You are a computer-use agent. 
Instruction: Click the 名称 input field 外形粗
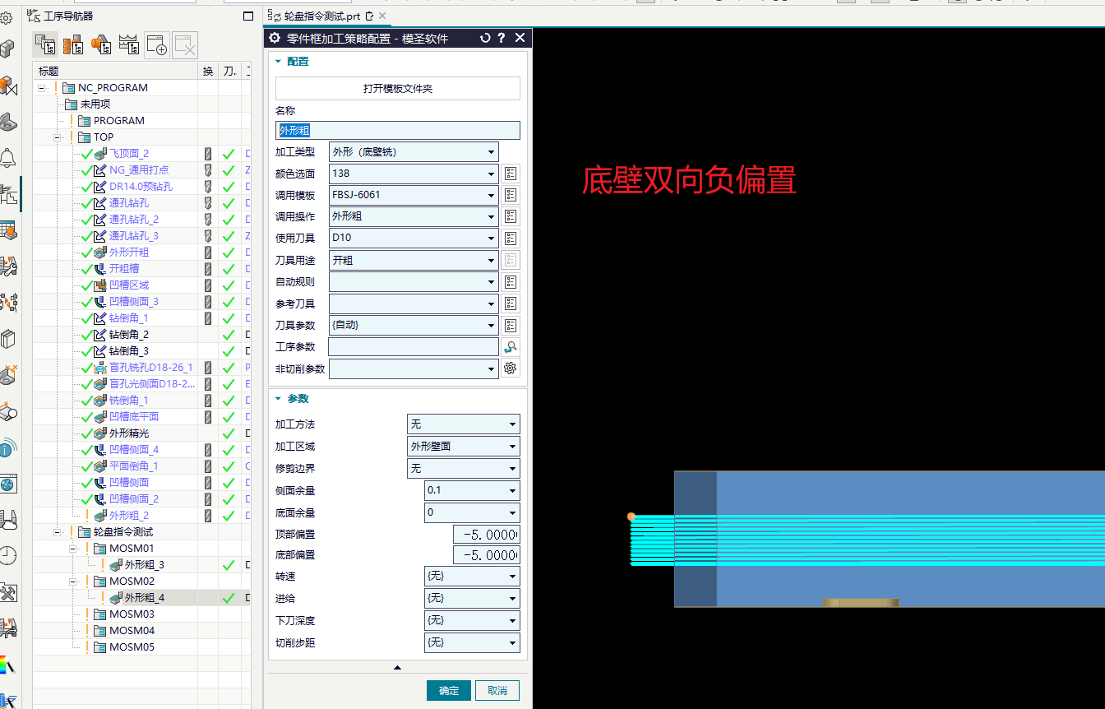click(398, 130)
